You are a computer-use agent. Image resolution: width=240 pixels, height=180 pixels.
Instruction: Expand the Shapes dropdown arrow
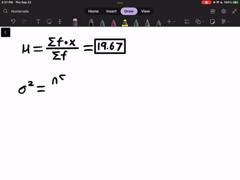point(203,21)
